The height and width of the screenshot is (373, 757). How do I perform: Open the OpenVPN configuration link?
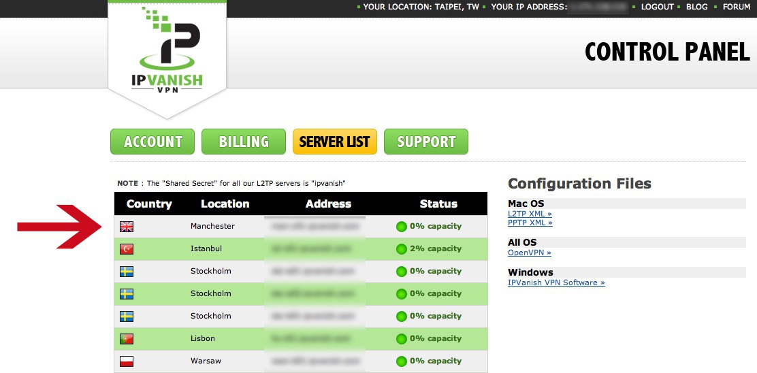point(529,253)
